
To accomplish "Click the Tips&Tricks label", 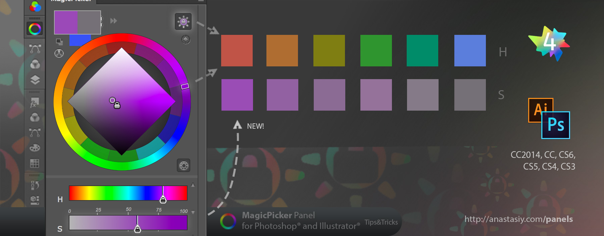I will pyautogui.click(x=381, y=222).
